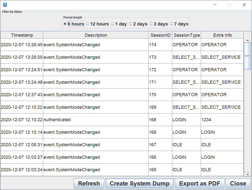Click the SessionID column header

(160, 35)
